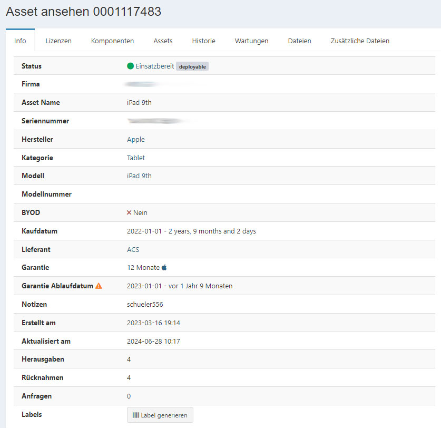
Task: Click the Apple manufacturer link
Action: coord(135,139)
